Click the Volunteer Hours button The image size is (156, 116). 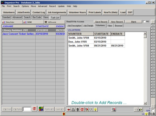pos(77,12)
